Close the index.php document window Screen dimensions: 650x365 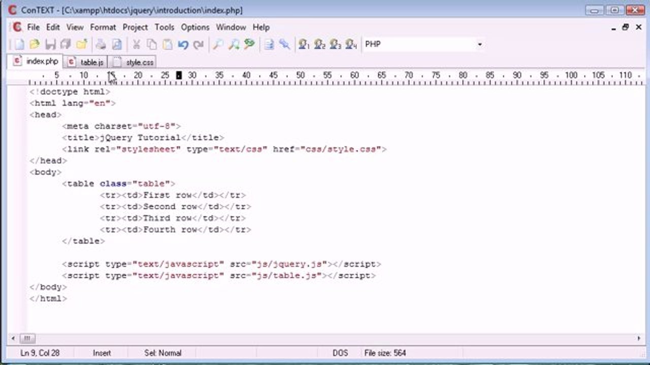[639, 27]
